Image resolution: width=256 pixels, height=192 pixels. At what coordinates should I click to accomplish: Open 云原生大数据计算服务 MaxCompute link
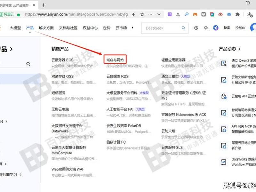click(x=69, y=150)
